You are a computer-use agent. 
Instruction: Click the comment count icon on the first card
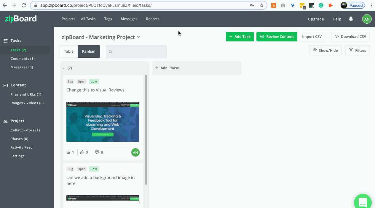coord(97,152)
